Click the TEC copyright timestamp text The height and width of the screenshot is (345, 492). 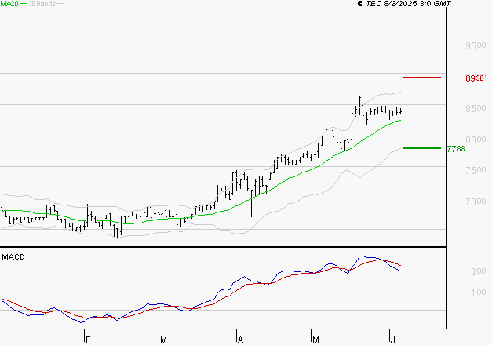click(404, 4)
